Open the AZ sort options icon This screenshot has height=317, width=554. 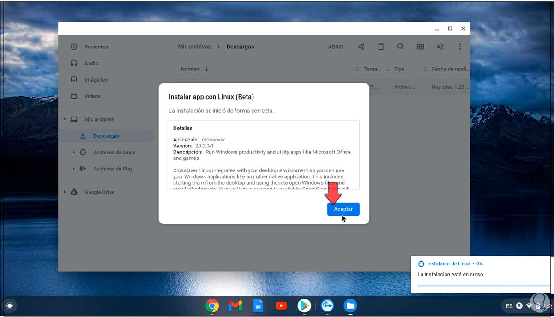point(440,47)
